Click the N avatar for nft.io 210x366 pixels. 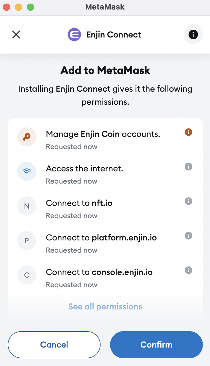(x=27, y=206)
